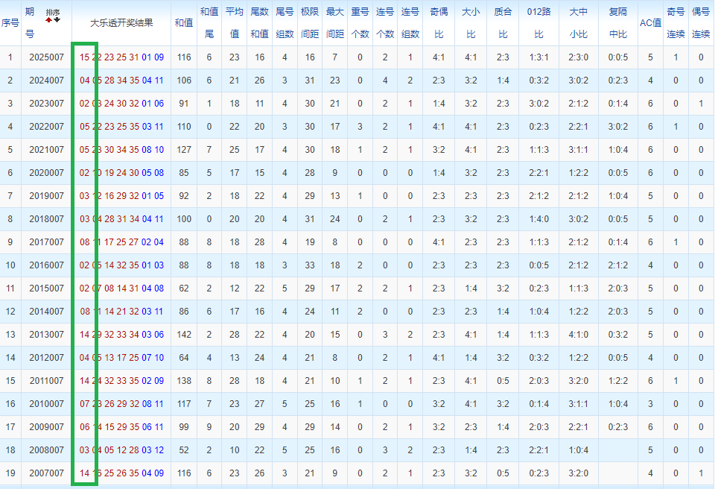Click period number 2018007
The image size is (718, 489).
click(46, 219)
